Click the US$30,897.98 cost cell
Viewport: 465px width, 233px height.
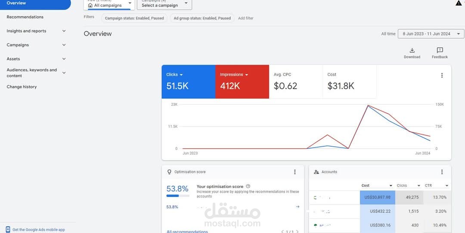(378, 197)
